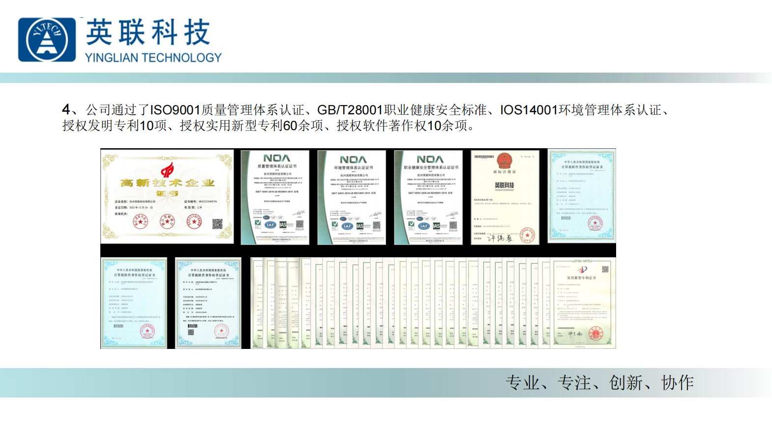Click the 商标注册证 certificate image
Screen dimensions: 772x426
coord(505,197)
